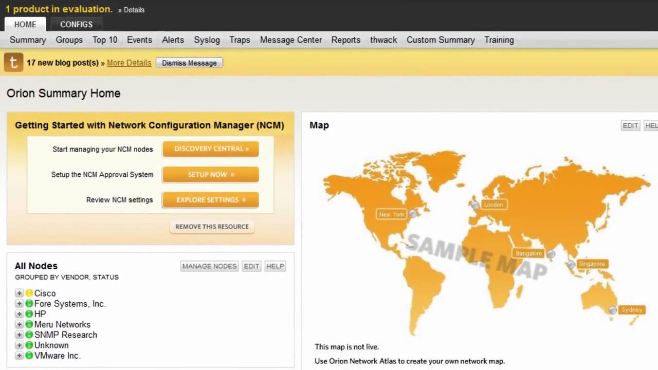Screen dimensions: 658x370
Task: Click the '1 product in evaluation' text
Action: pos(59,9)
